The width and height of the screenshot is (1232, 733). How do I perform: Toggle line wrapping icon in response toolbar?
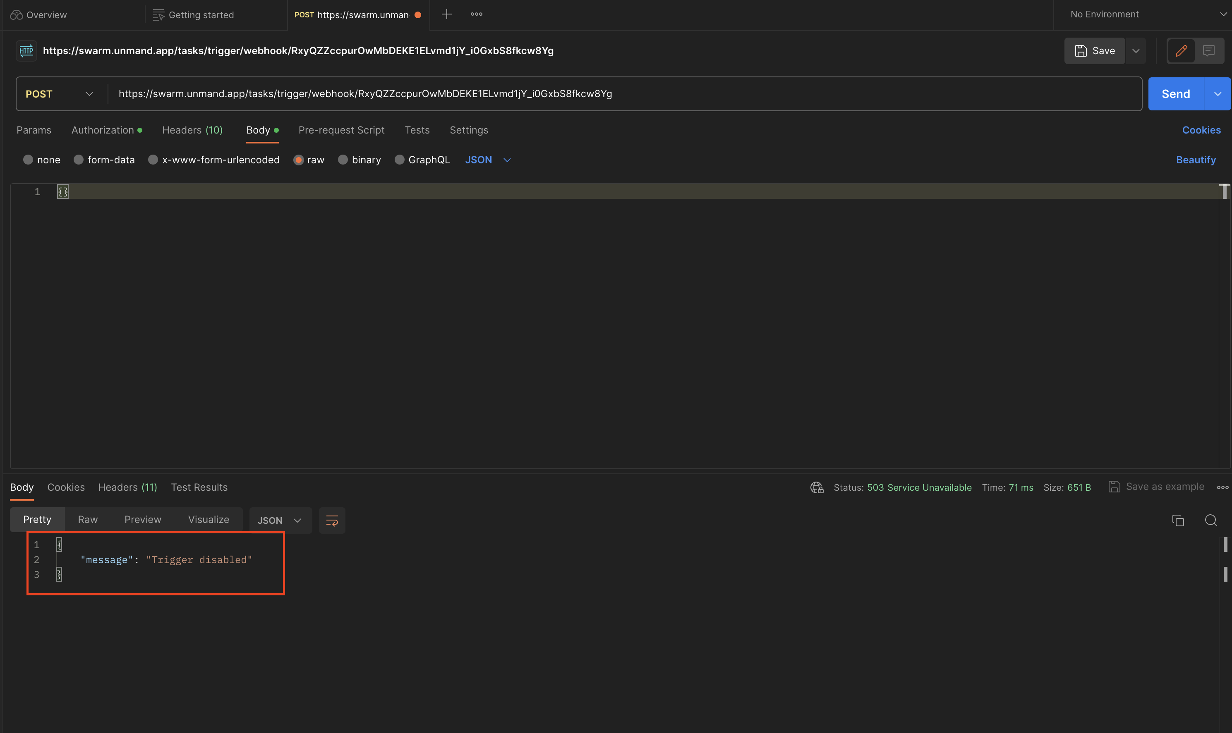[x=332, y=520]
